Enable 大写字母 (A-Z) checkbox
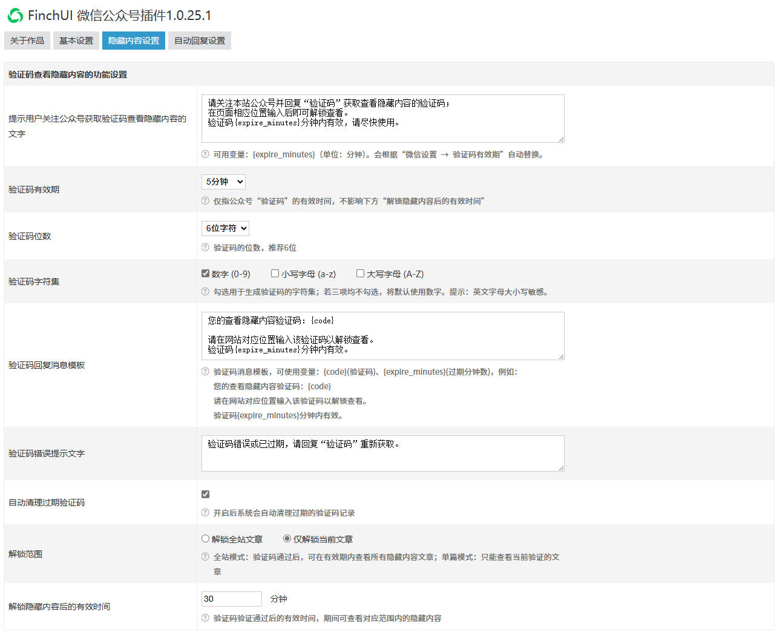 (361, 274)
